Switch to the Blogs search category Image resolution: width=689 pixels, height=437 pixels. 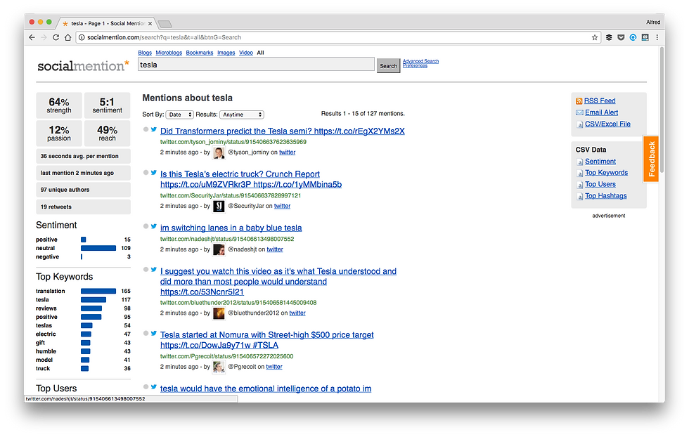coord(145,53)
